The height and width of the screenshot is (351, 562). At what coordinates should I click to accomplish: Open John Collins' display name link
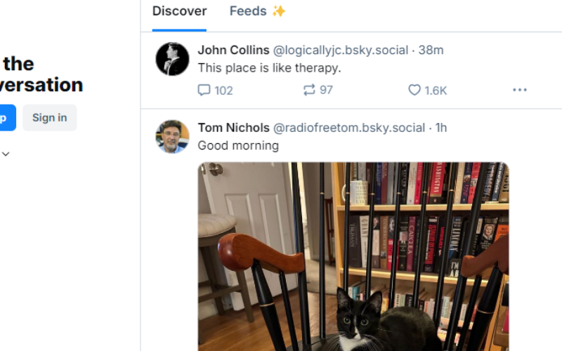pyautogui.click(x=233, y=50)
